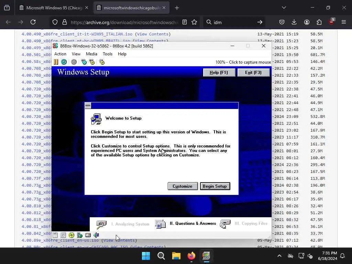Open the Setup dialog control-menu box
This screenshot has width=352, height=264.
click(x=88, y=106)
